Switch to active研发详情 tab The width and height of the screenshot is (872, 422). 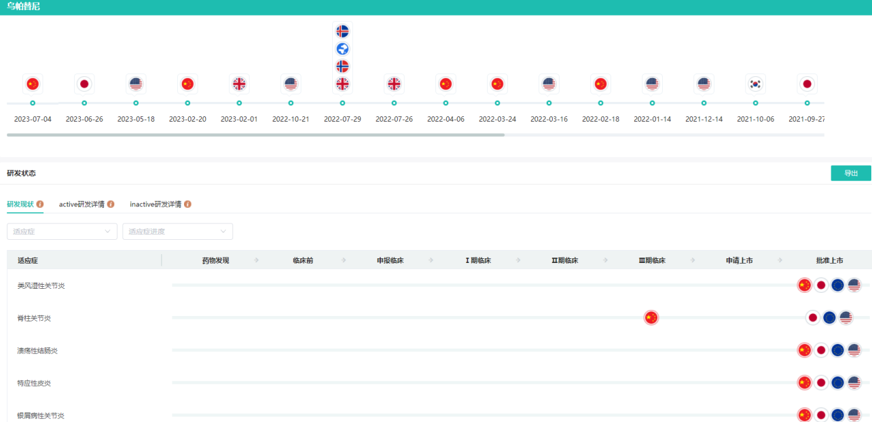81,204
